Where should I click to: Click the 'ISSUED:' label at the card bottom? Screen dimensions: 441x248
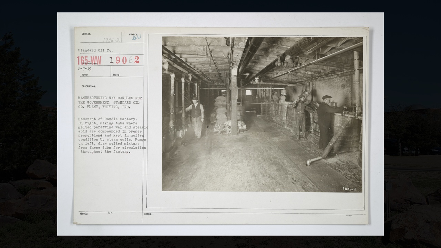(x=84, y=214)
